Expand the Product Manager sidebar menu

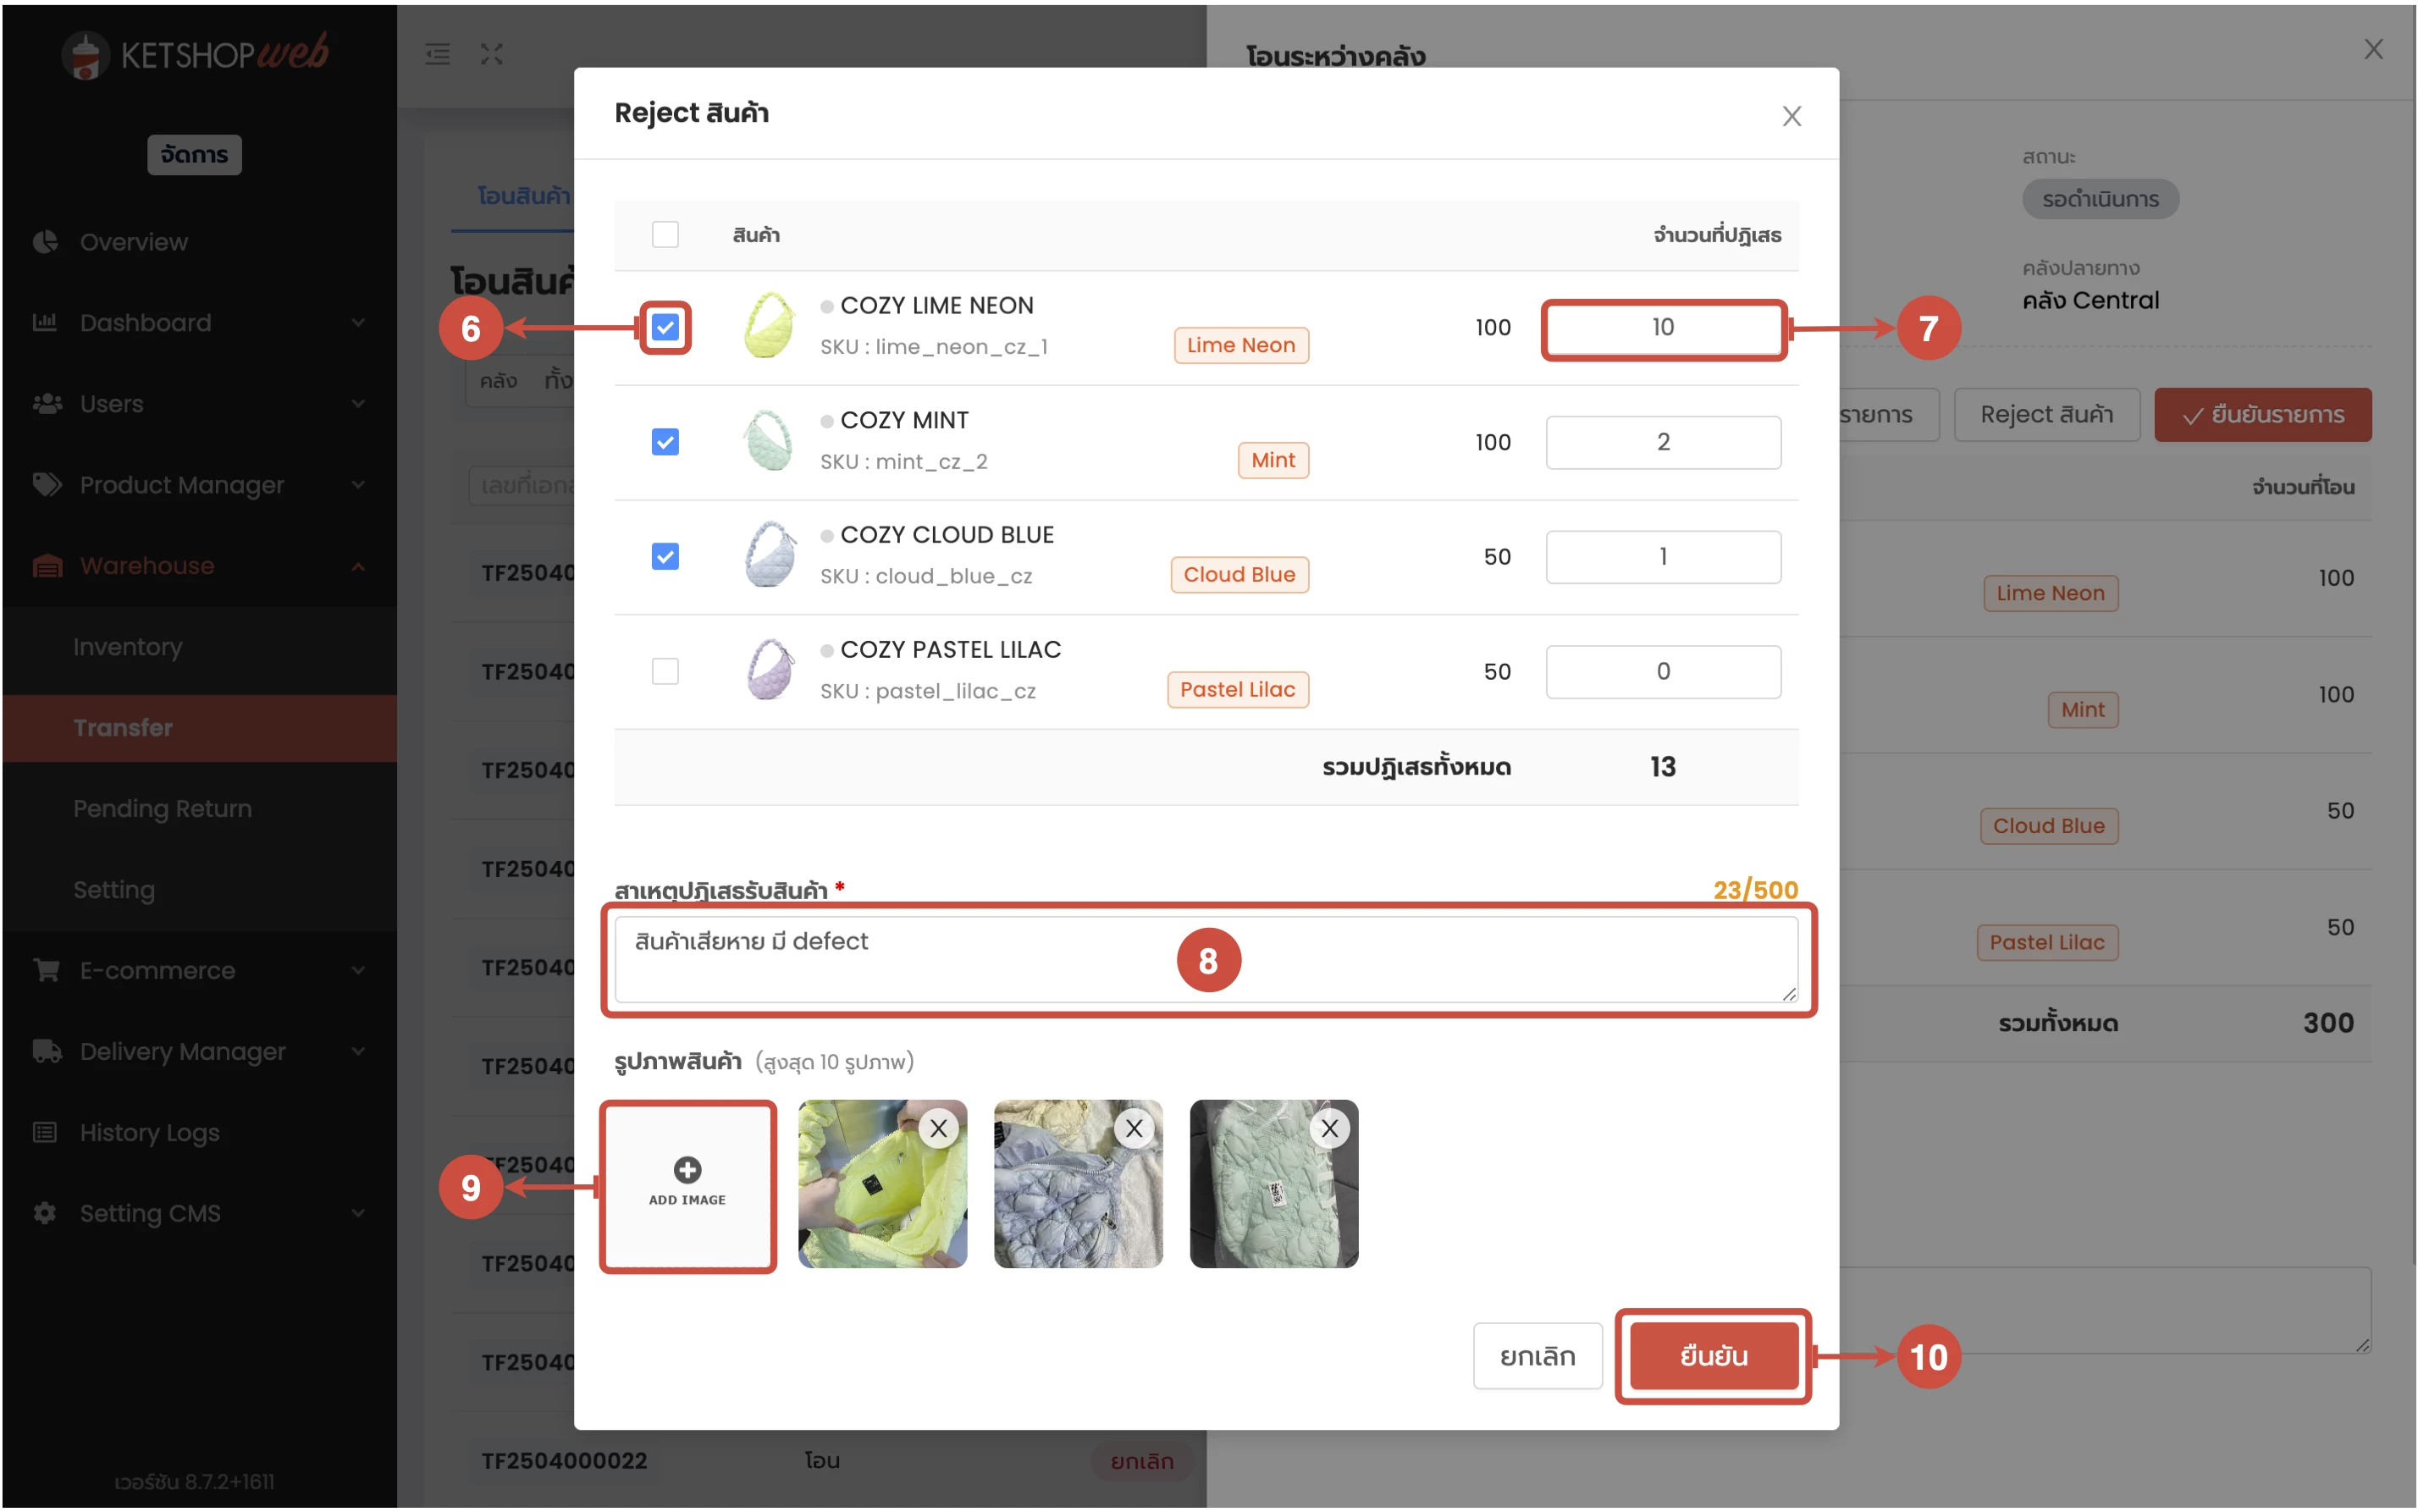point(181,485)
